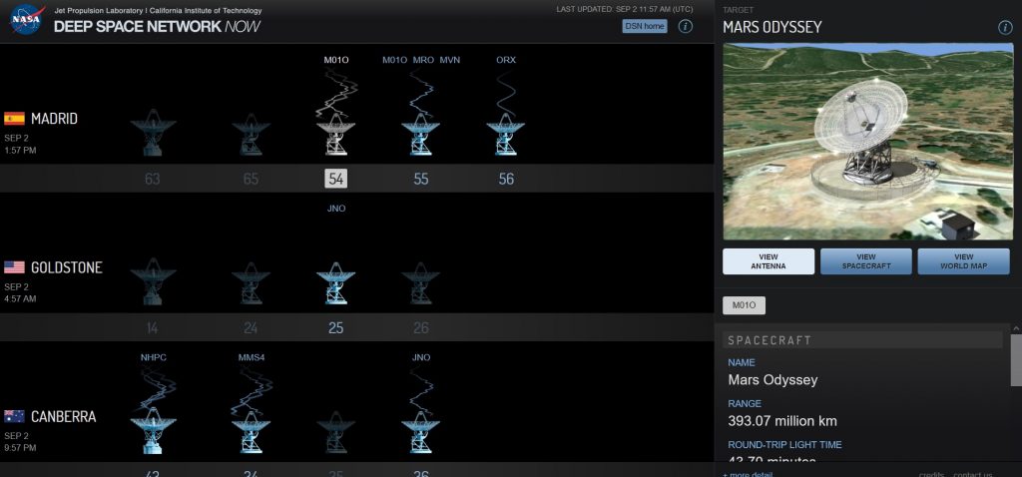Click the CANBERRA site name

tap(63, 416)
